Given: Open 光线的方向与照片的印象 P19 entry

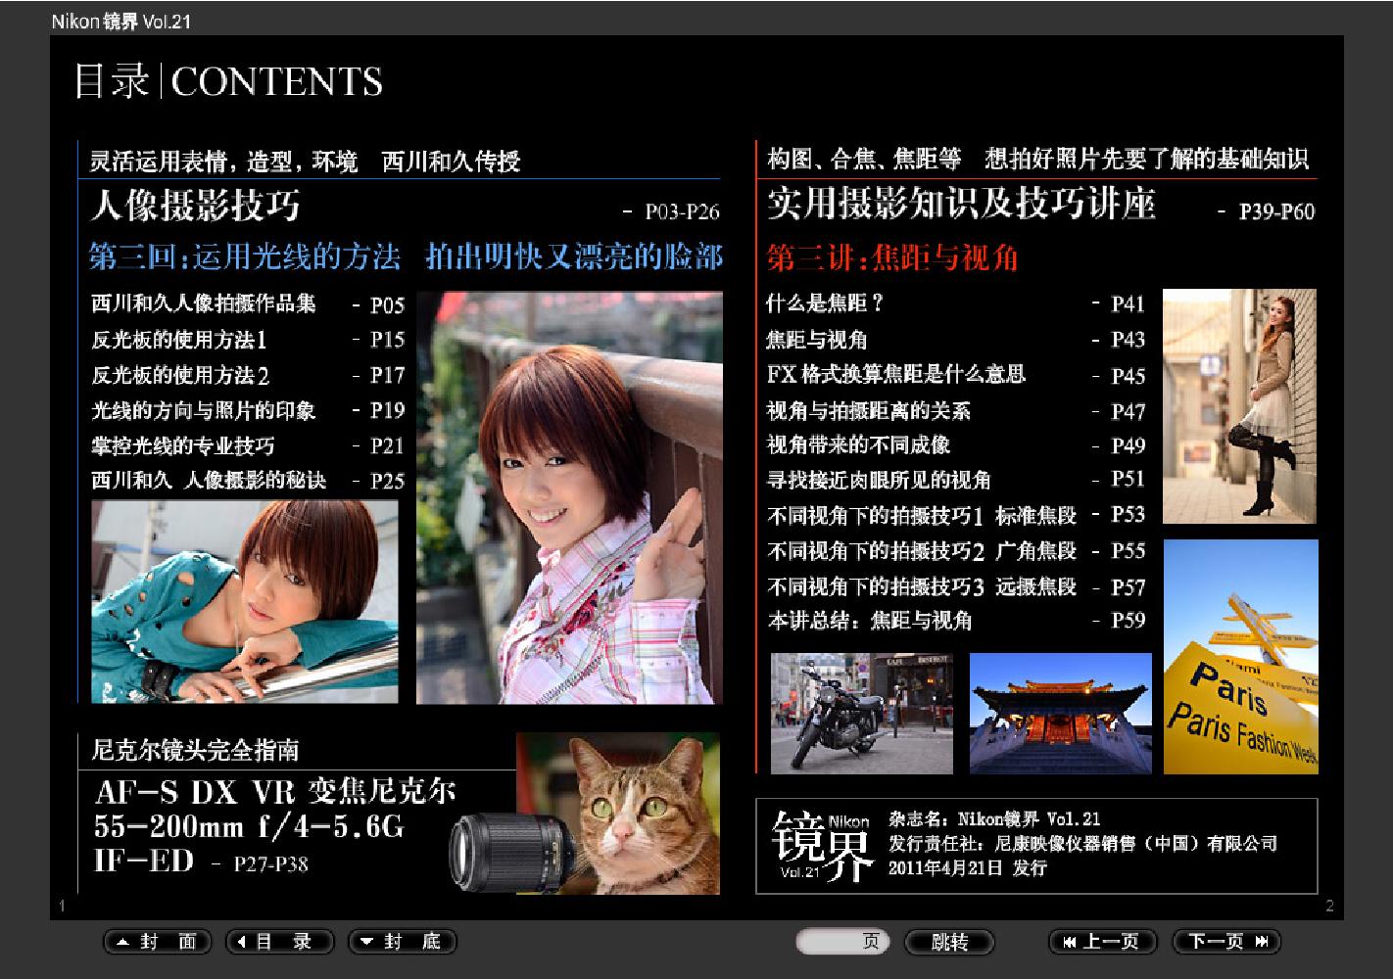Looking at the screenshot, I should [247, 410].
